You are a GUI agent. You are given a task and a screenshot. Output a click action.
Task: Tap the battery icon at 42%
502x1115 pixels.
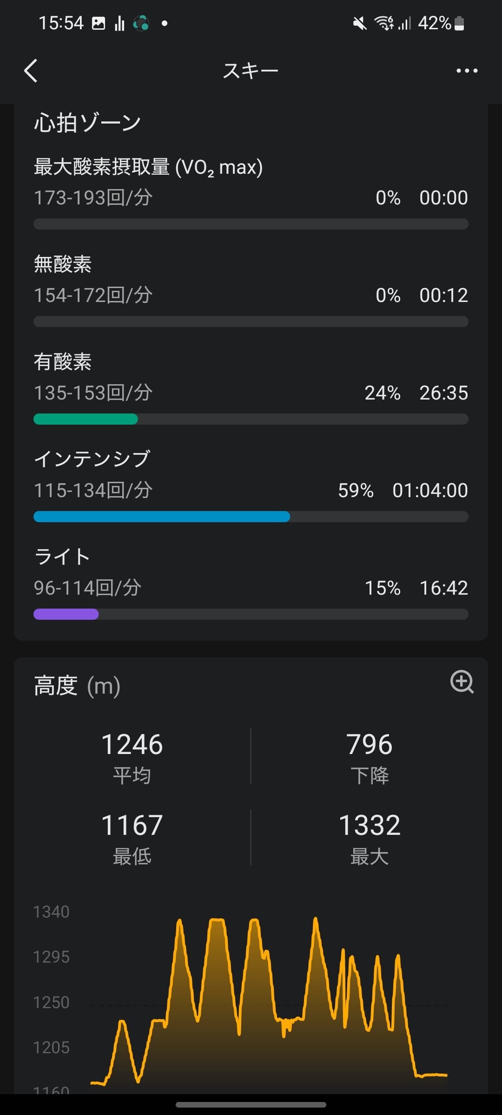click(x=459, y=23)
